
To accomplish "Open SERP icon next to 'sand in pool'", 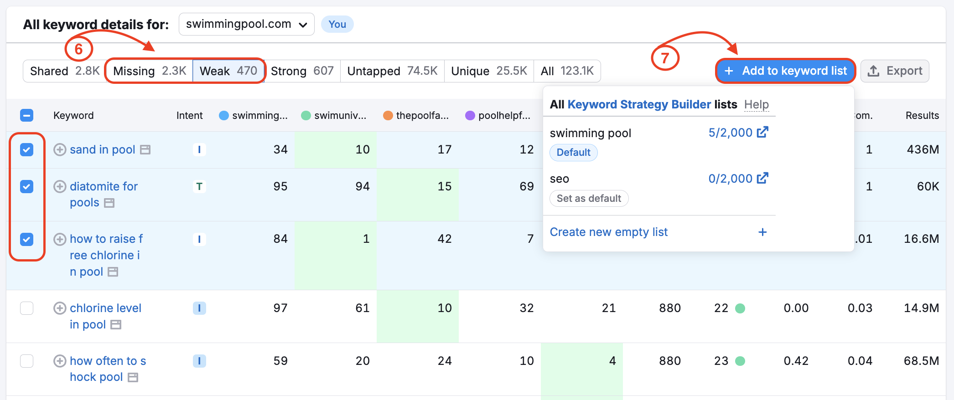I will [145, 150].
